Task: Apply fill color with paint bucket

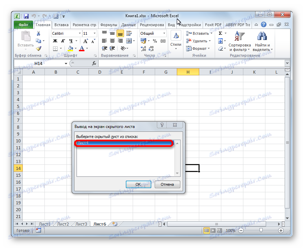Action: coord(71,48)
